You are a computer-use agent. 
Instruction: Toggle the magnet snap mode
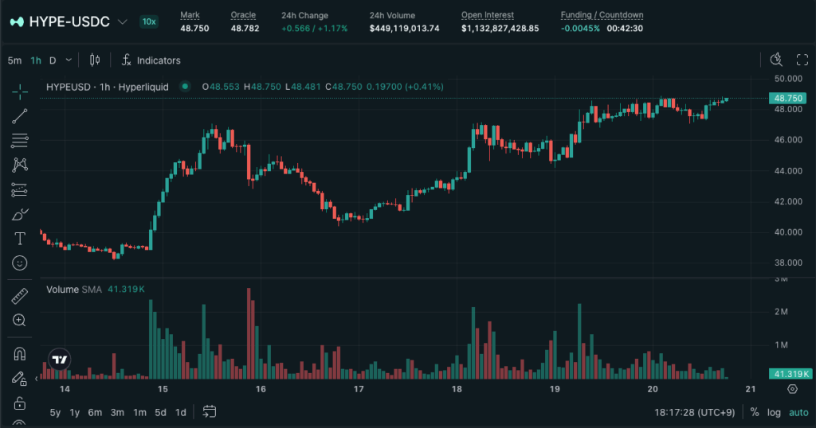20,354
